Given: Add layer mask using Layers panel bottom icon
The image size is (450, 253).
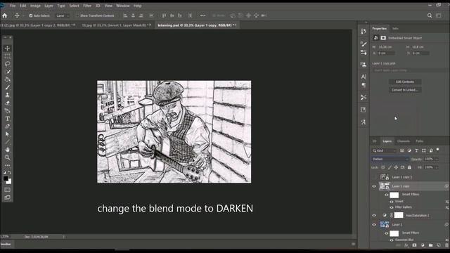Looking at the screenshot, I should (x=414, y=245).
